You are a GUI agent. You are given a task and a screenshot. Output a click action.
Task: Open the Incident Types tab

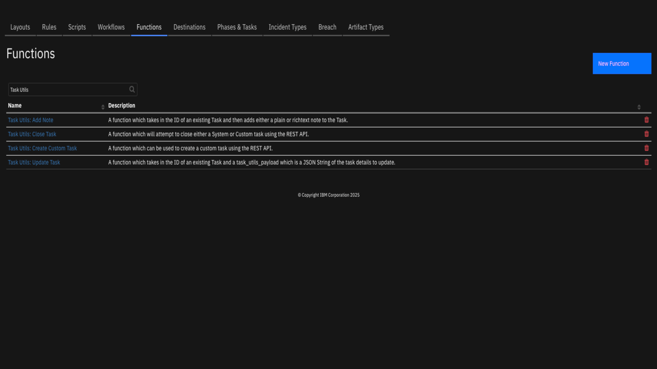(287, 27)
